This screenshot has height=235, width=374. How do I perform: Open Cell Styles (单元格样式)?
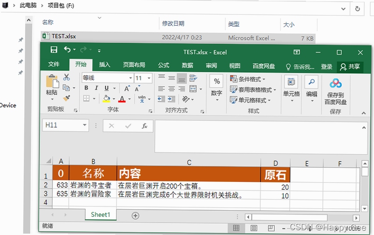click(250, 100)
